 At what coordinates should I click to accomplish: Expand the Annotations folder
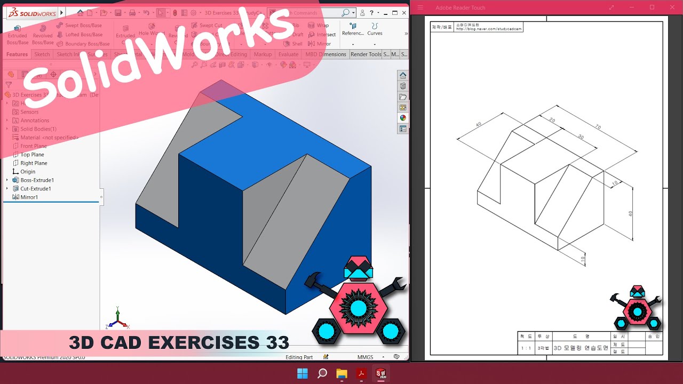pos(7,121)
